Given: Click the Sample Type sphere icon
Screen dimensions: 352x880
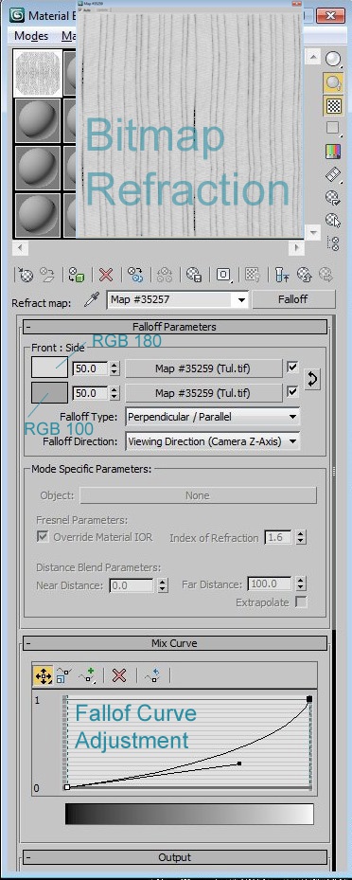Looking at the screenshot, I should pos(333,60).
